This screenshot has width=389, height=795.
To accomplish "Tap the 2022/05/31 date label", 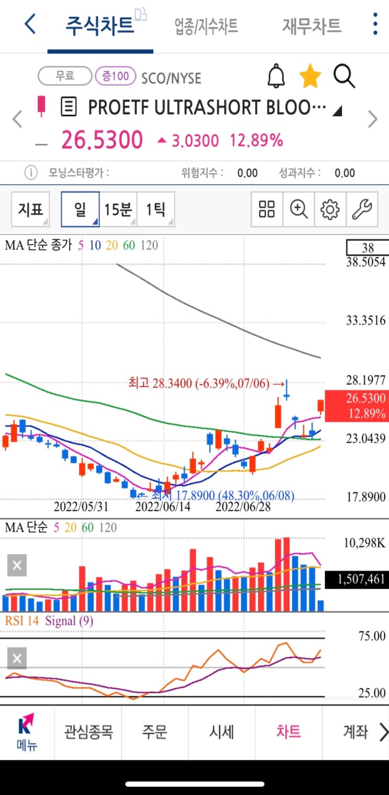I will (81, 507).
